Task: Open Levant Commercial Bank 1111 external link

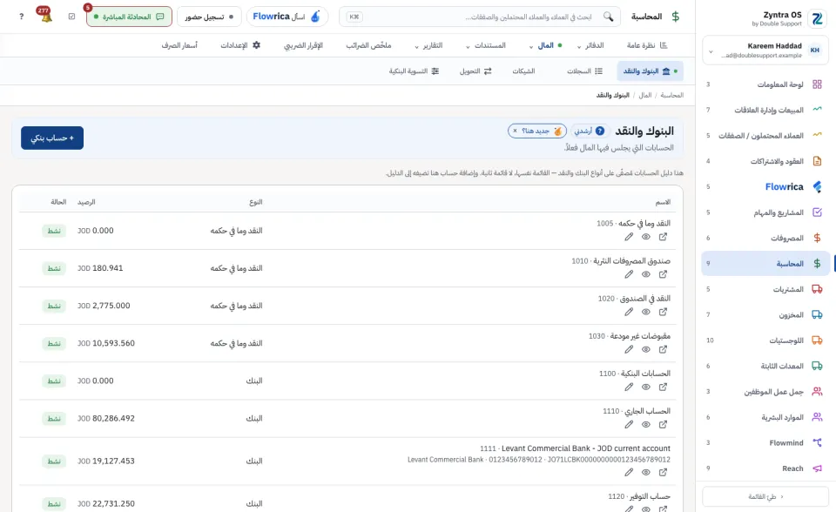Action: (x=663, y=472)
